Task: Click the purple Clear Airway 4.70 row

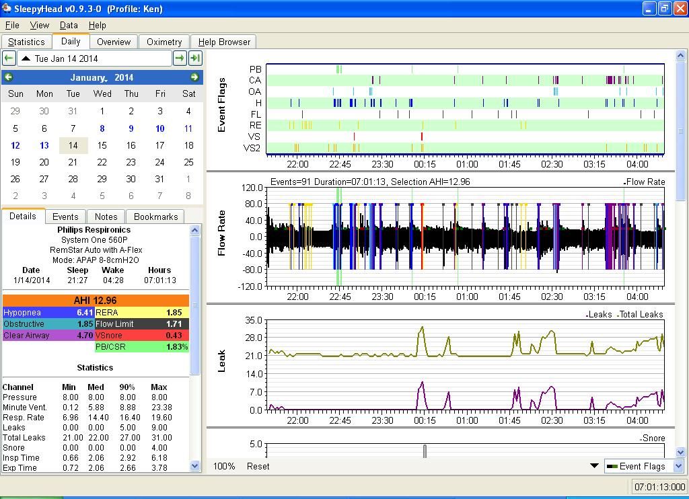Action: (48, 335)
